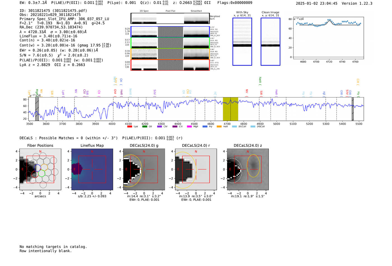Click the (K)CaII legend swatch
392x266 pixels.
click(234, 126)
